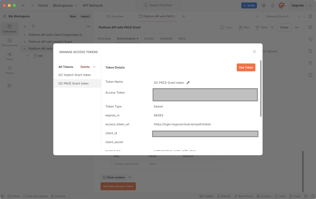Select Collections in the left sidebar

(10, 28)
